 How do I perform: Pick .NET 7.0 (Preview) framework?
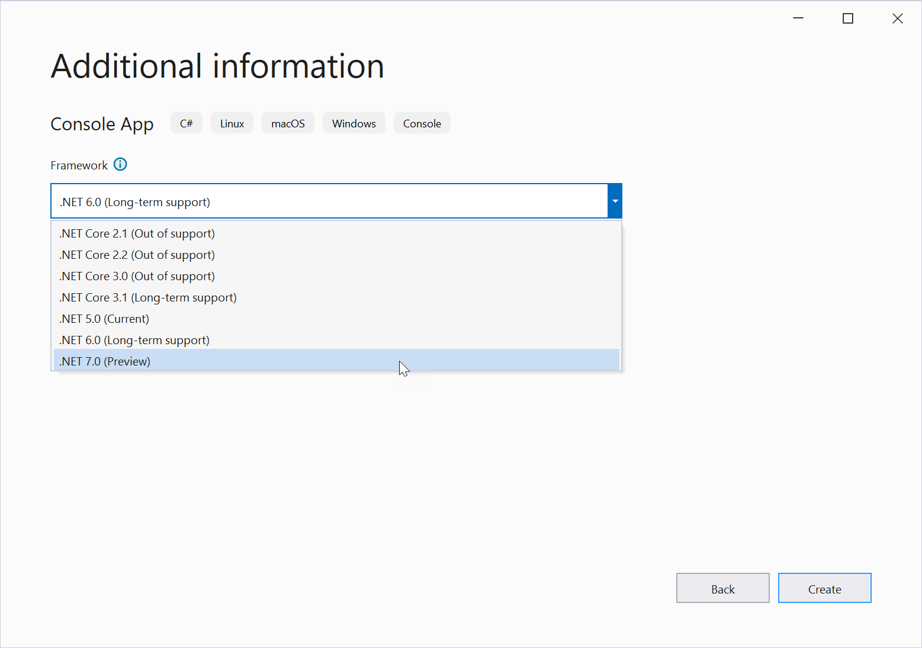pos(105,361)
